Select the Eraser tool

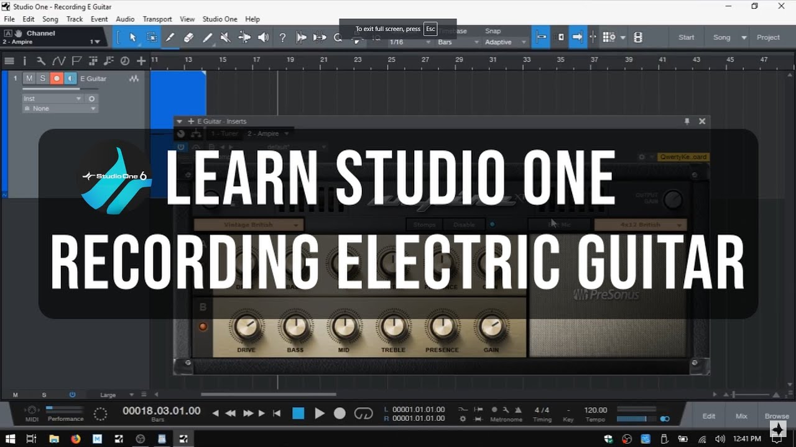[x=188, y=37]
